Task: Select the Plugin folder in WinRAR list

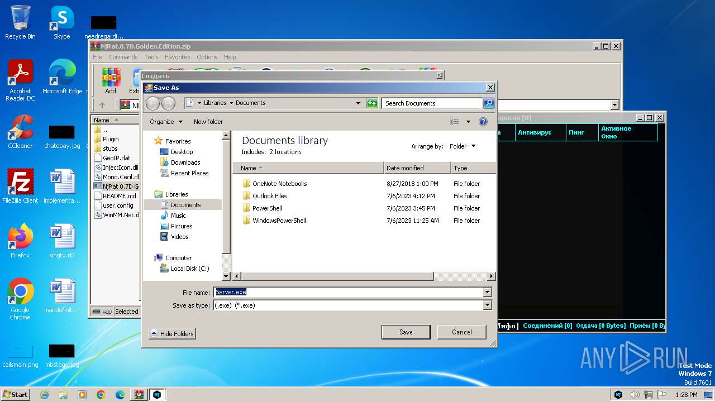Action: (111, 139)
